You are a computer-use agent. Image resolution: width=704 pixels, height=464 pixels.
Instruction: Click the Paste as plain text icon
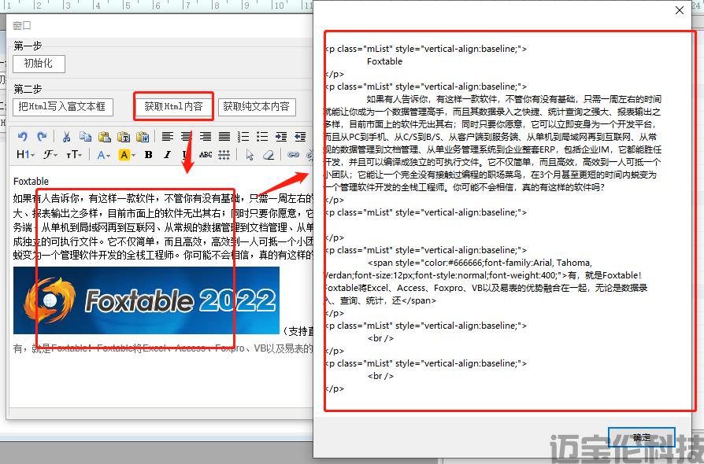click(x=124, y=137)
